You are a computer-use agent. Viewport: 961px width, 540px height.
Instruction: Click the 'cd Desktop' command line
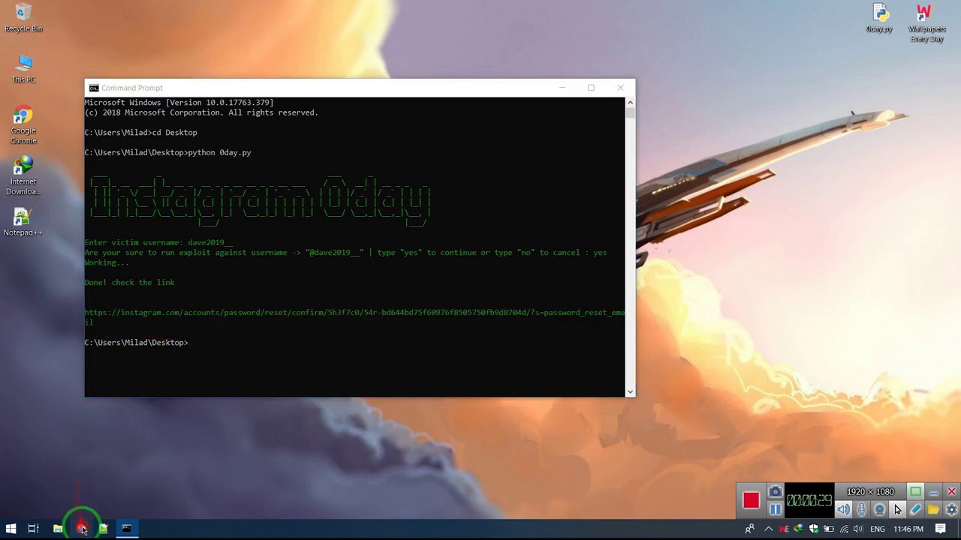[140, 133]
